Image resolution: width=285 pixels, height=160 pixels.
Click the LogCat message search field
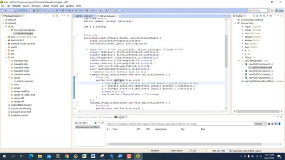(180, 124)
